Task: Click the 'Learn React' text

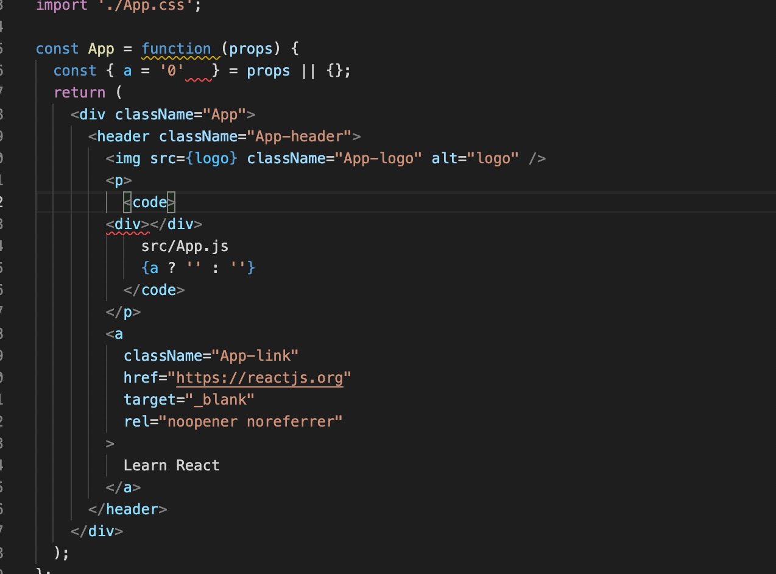Action: [171, 466]
